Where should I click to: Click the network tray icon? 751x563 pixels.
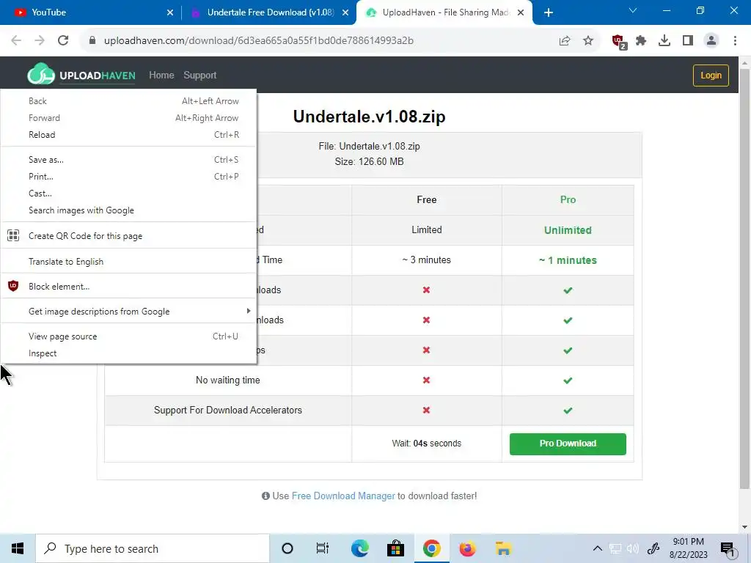(x=615, y=548)
